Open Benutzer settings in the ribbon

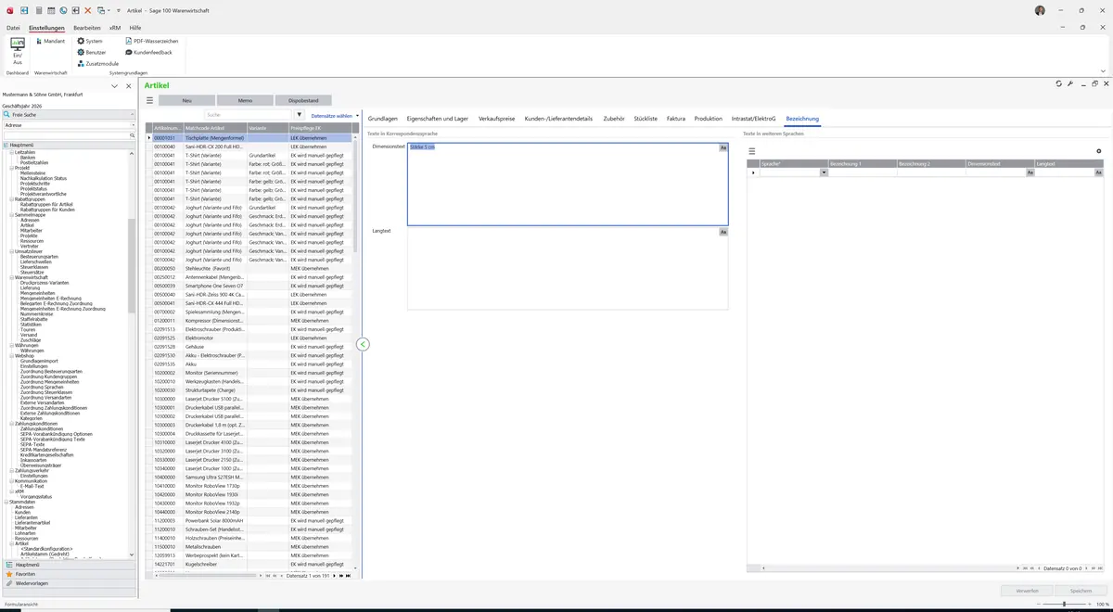(92, 52)
